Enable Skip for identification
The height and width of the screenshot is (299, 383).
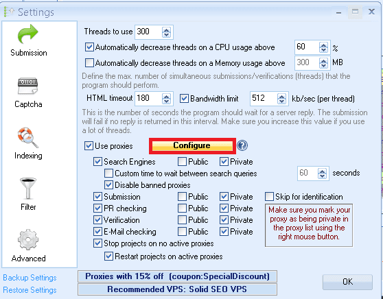pyautogui.click(x=269, y=197)
